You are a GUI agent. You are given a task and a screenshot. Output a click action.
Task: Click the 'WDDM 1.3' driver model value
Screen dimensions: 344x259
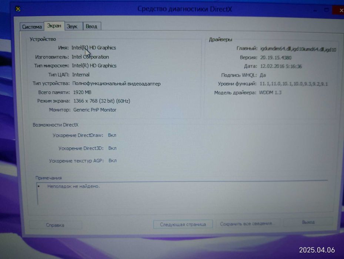tap(270, 92)
